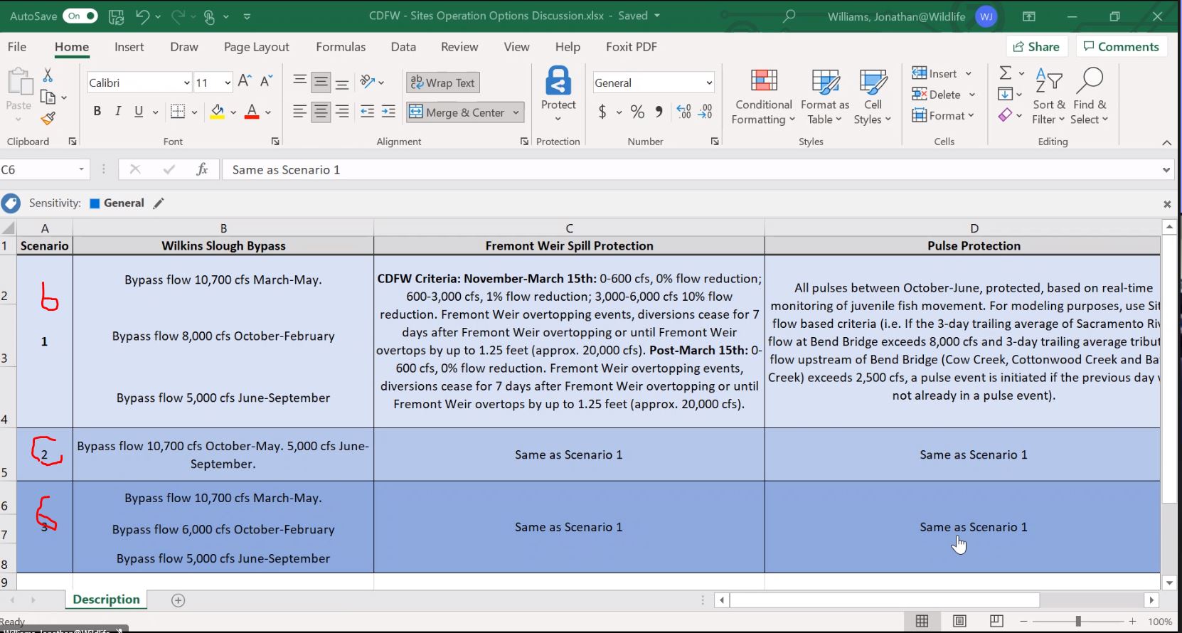
Task: Edit the sensitivity label pencil icon
Action: [x=159, y=203]
